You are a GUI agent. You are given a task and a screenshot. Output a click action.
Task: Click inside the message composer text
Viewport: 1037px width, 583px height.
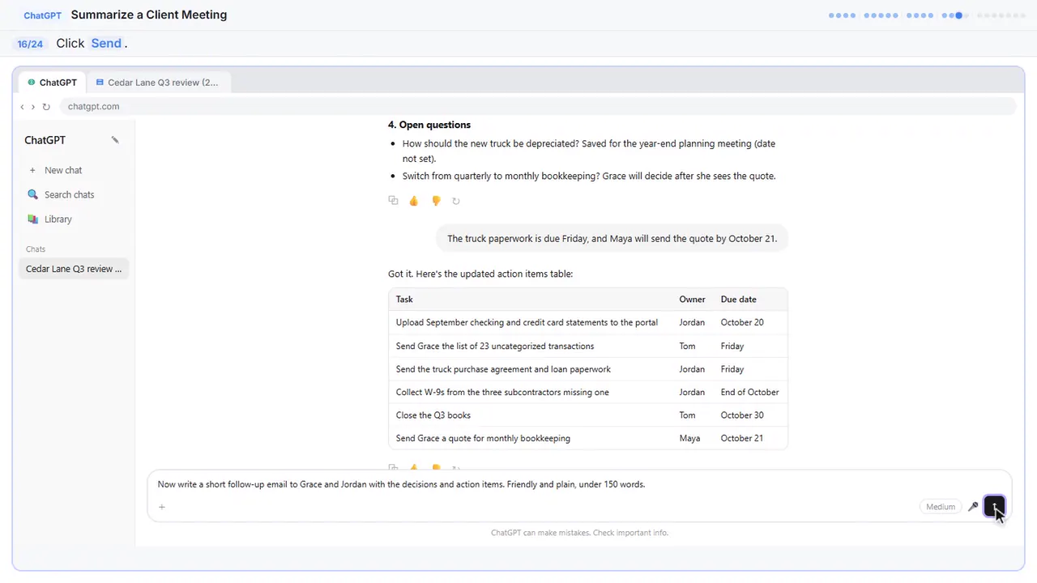coord(401,484)
